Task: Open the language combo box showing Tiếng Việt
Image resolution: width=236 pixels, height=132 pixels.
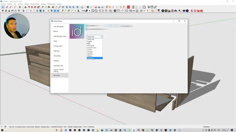Action: click(x=95, y=37)
